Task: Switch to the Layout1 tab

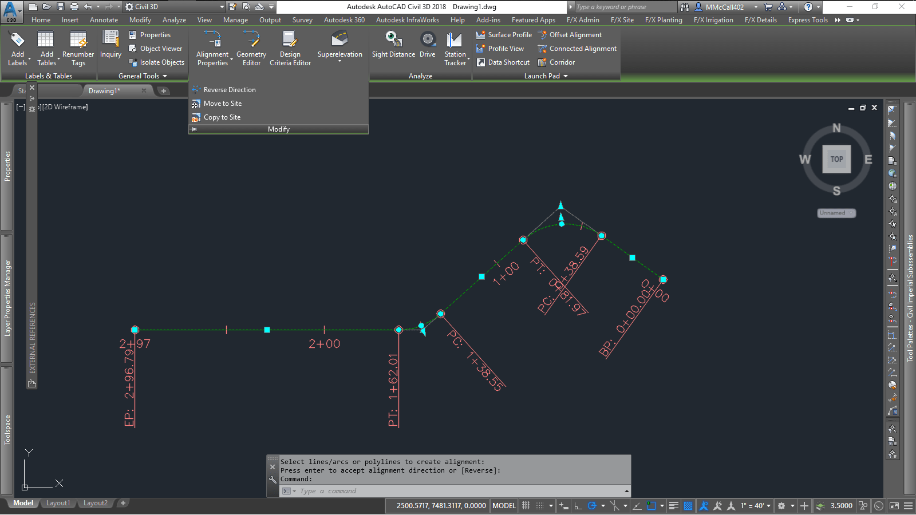Action: (58, 503)
